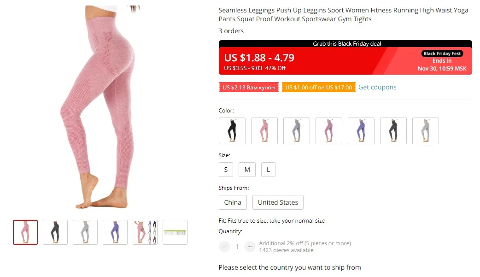Choose the pink leggings color option

point(264,131)
